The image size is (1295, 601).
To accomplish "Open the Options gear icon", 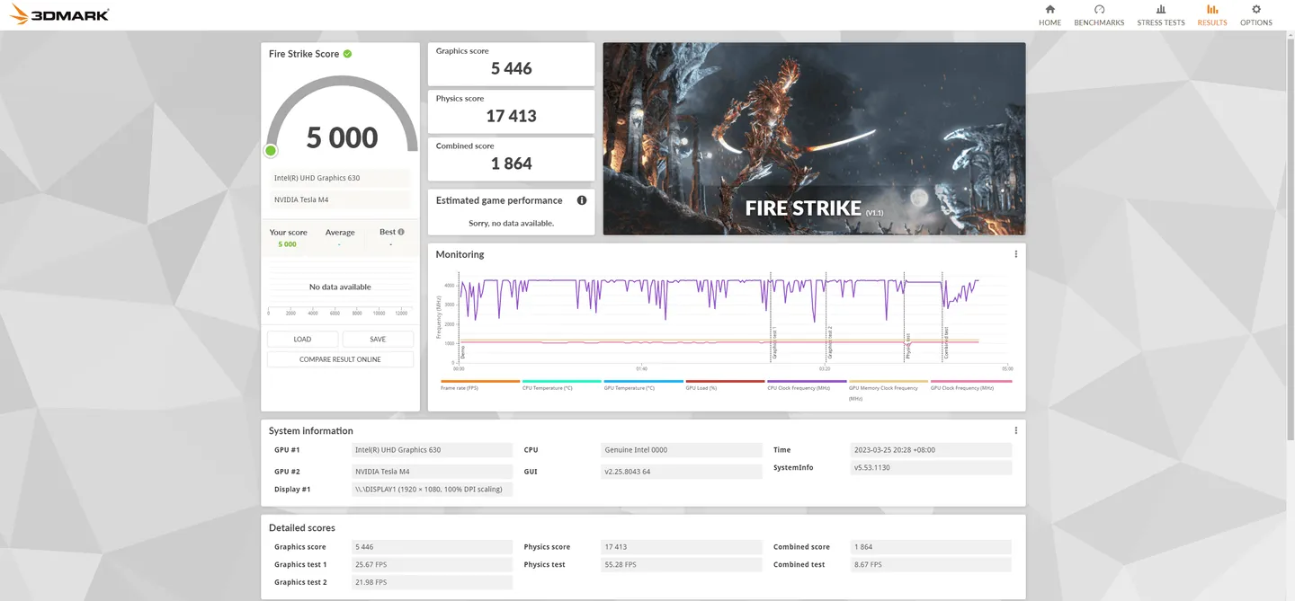I will click(1255, 10).
